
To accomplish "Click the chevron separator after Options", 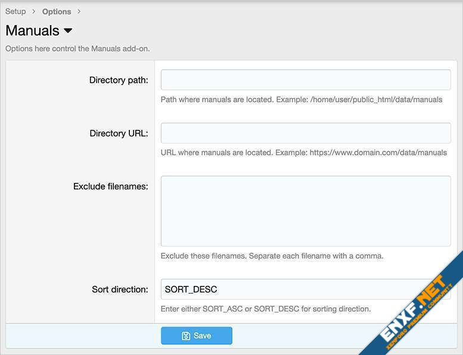I will [x=79, y=11].
